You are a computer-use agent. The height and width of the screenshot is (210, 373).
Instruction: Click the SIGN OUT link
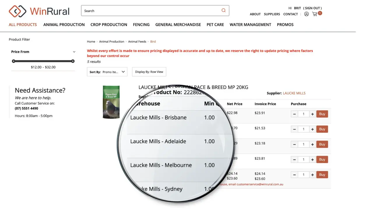coord(312,8)
